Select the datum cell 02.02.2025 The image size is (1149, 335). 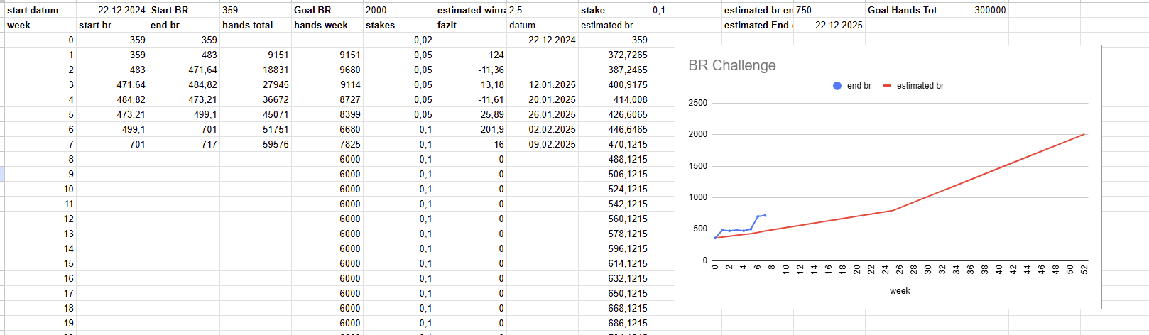pyautogui.click(x=543, y=129)
